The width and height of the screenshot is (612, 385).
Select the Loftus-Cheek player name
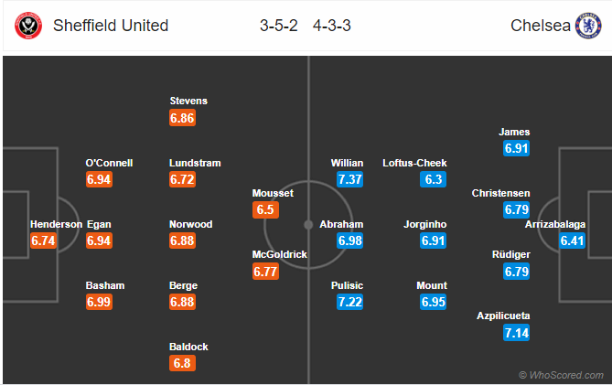[414, 163]
